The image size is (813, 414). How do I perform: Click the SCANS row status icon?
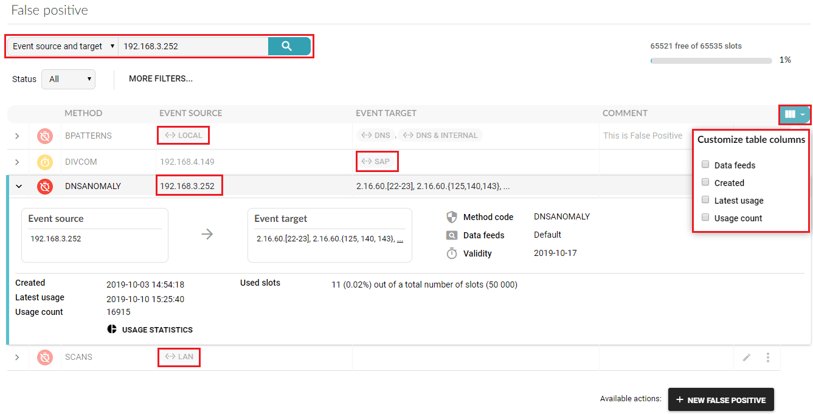point(45,357)
